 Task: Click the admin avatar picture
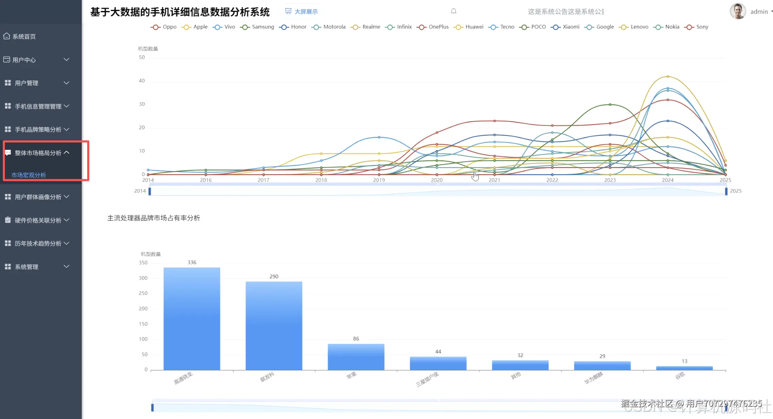pyautogui.click(x=737, y=11)
